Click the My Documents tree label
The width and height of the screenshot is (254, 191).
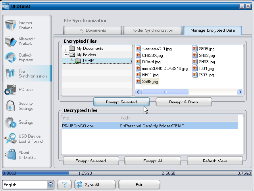coord(90,48)
